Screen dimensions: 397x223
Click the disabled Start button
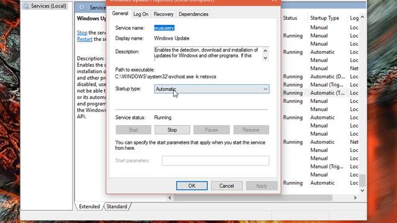pyautogui.click(x=133, y=129)
